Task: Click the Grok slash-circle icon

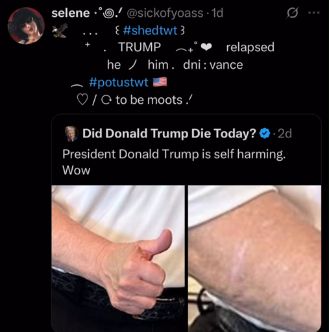Action: tap(293, 13)
